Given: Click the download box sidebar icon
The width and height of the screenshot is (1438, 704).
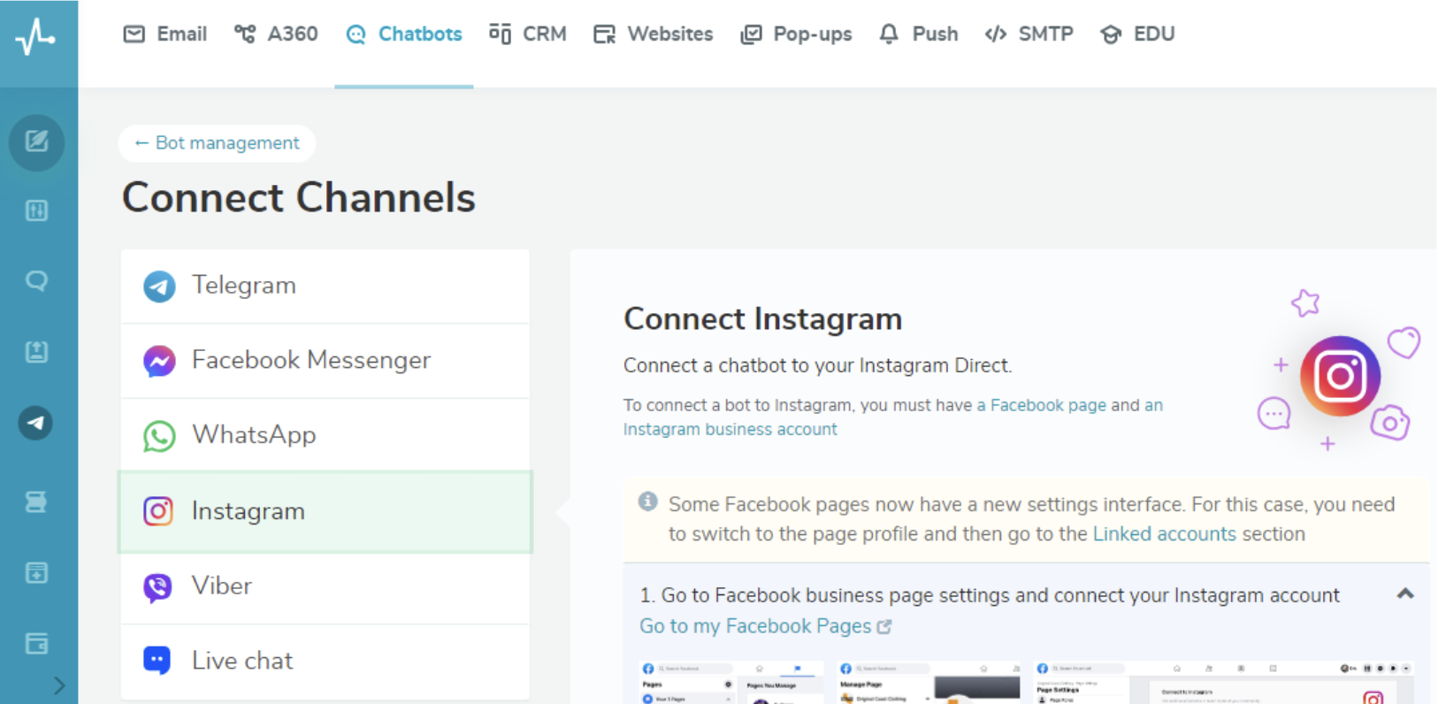Looking at the screenshot, I should point(36,573).
